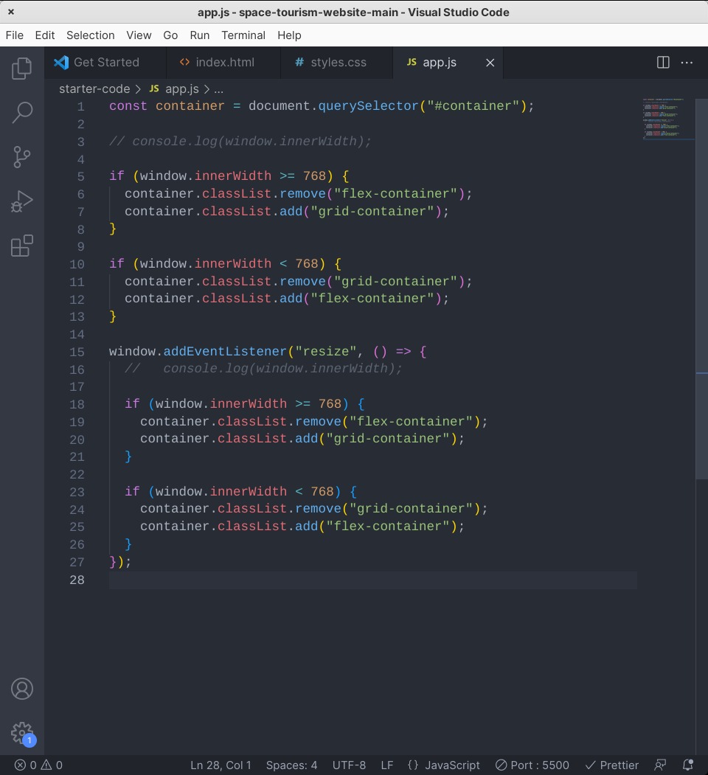The width and height of the screenshot is (708, 775).
Task: Switch to the styles.css tab
Action: point(338,63)
